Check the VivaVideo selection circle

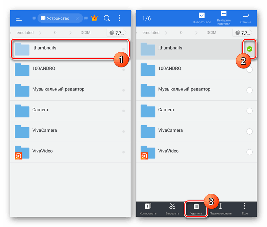(249, 152)
